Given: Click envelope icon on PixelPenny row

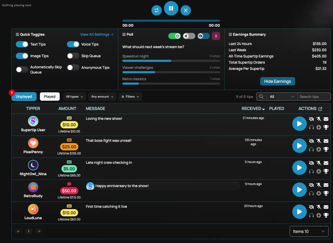Looking at the screenshot, I should [x=326, y=141].
